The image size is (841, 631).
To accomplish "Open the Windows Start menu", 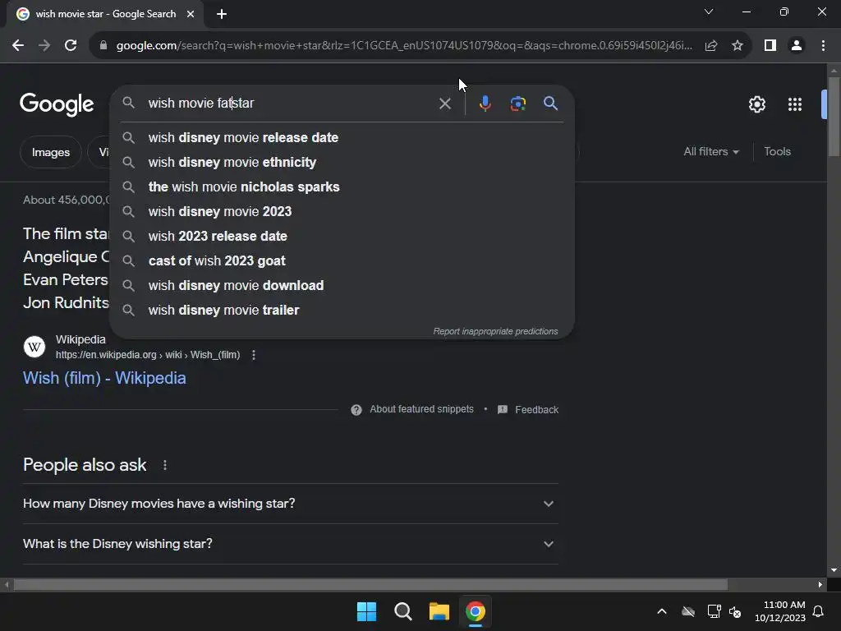I will (x=367, y=611).
